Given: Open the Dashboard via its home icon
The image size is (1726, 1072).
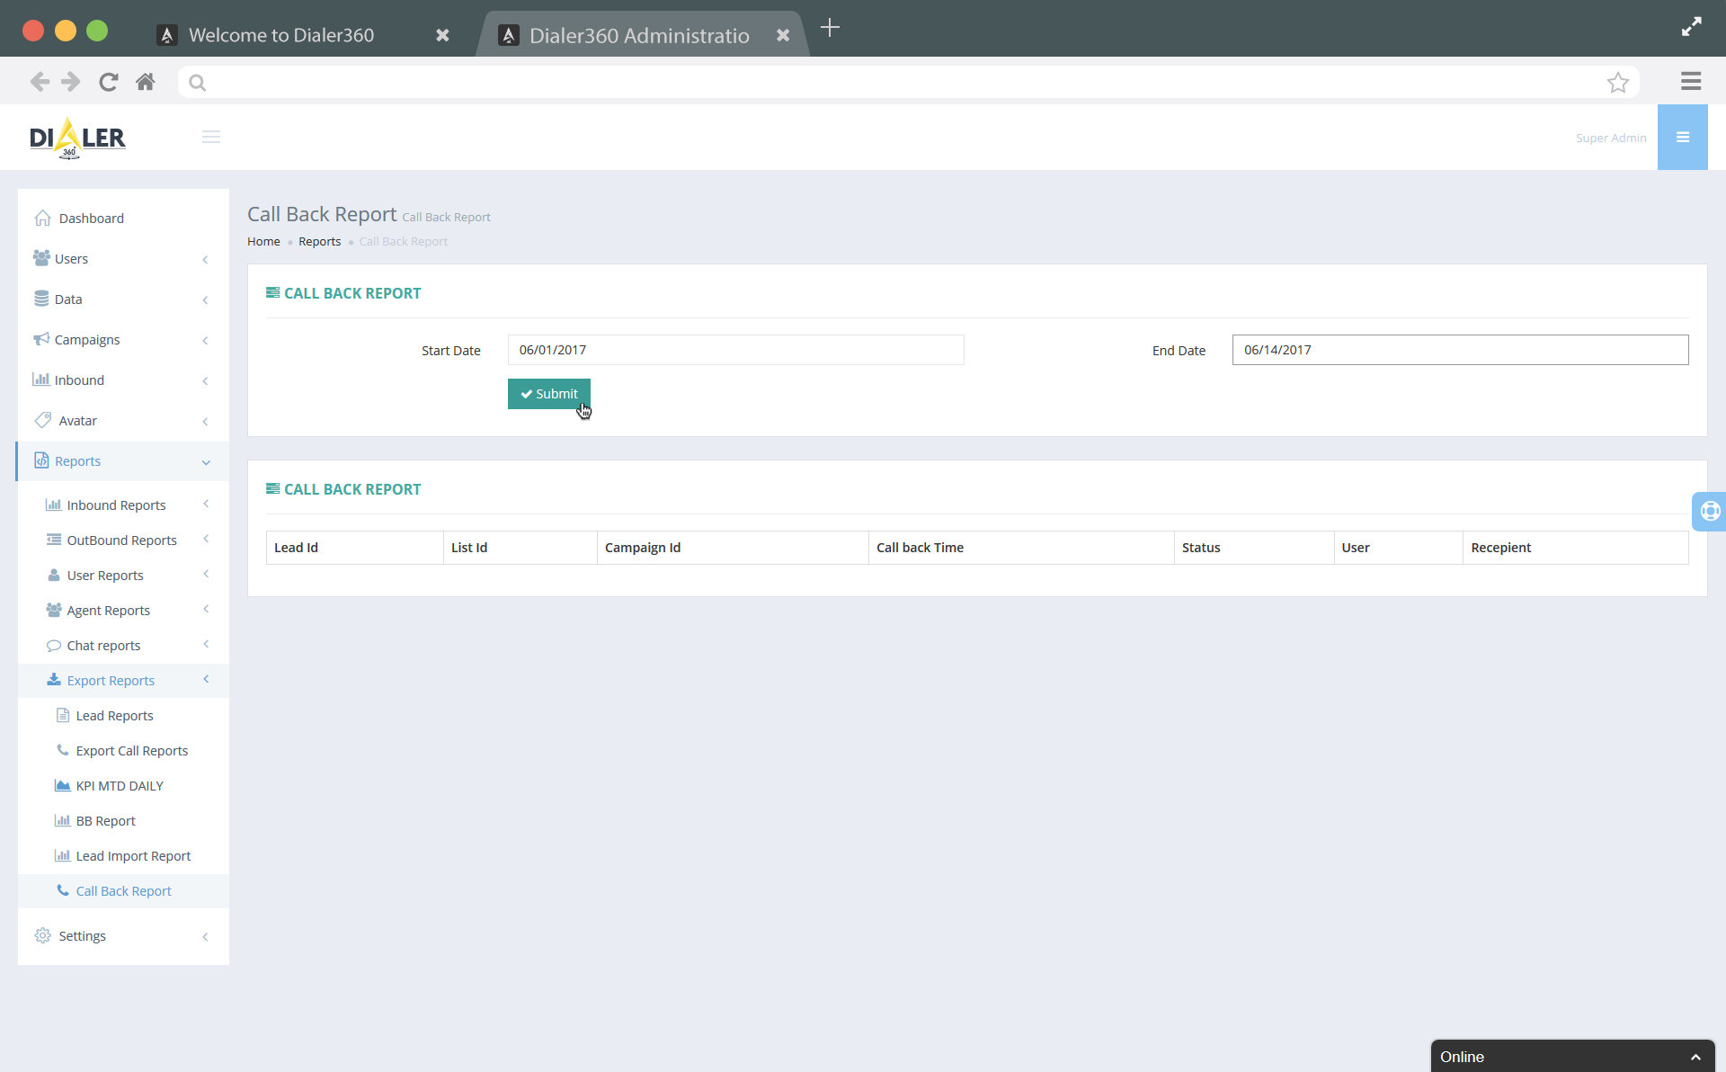Looking at the screenshot, I should pyautogui.click(x=42, y=218).
